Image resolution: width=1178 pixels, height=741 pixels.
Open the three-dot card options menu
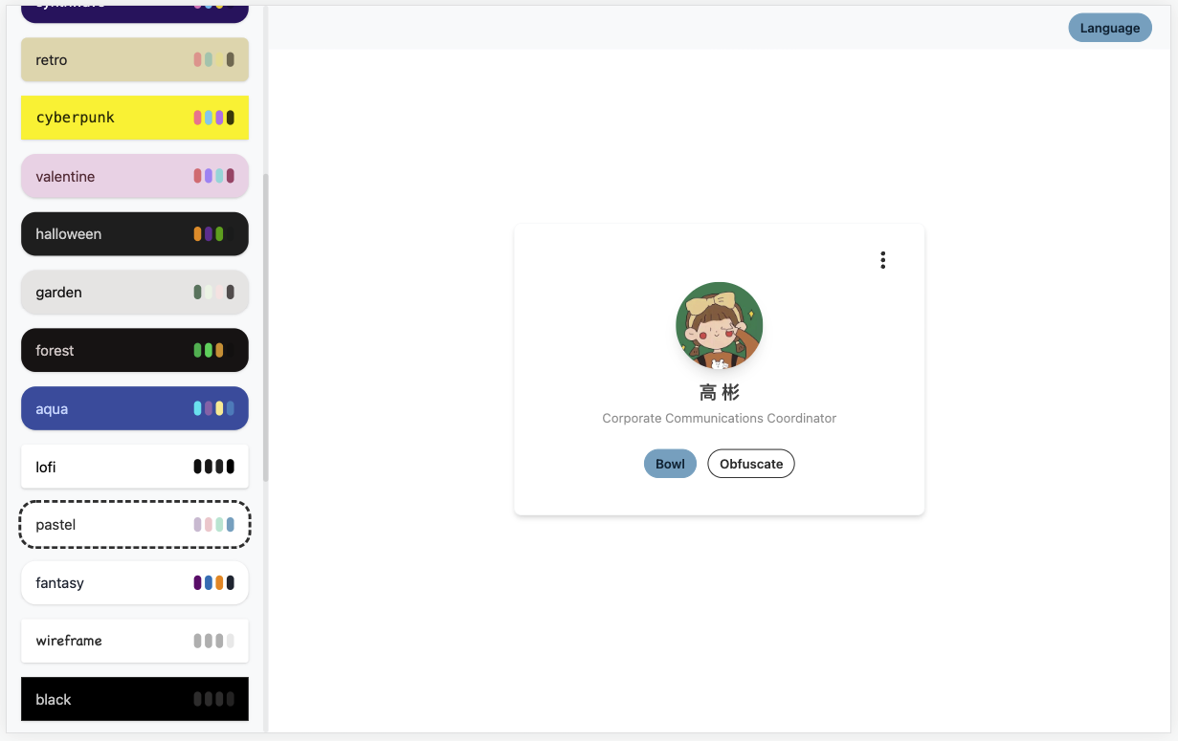[x=882, y=260]
